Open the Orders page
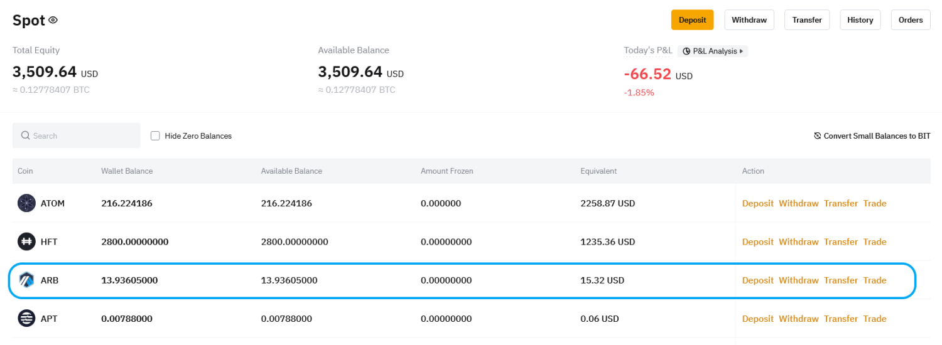The height and width of the screenshot is (345, 942). 911,20
